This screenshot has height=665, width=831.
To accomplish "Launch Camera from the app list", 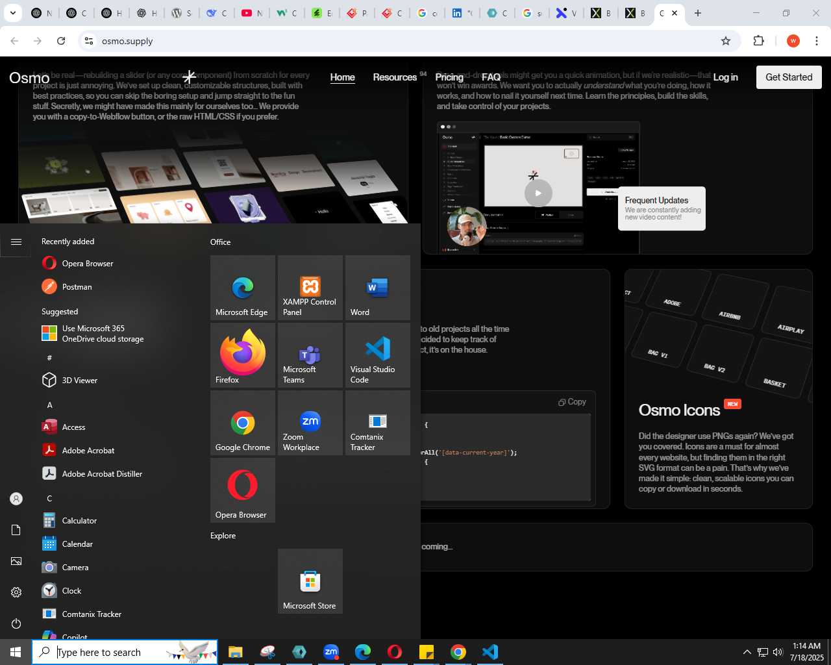I will [117, 568].
